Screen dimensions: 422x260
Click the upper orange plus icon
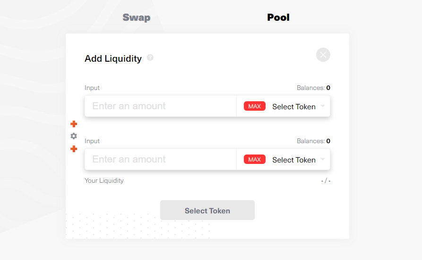74,124
